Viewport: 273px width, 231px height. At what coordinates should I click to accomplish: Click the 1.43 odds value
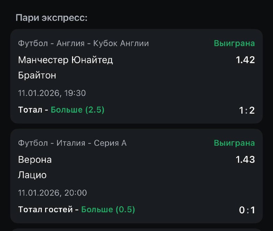[x=245, y=159]
